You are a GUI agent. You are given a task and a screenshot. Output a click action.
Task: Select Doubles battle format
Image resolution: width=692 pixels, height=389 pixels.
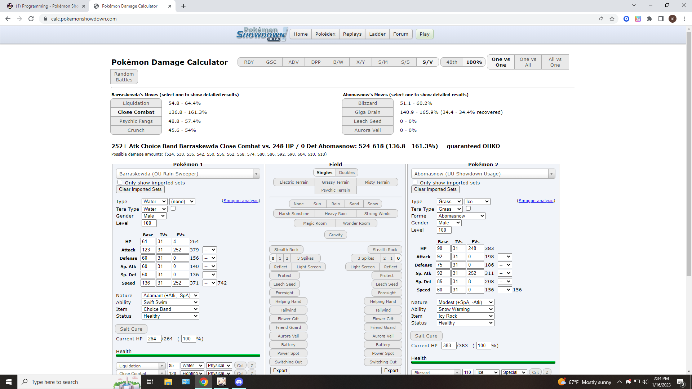click(x=347, y=173)
